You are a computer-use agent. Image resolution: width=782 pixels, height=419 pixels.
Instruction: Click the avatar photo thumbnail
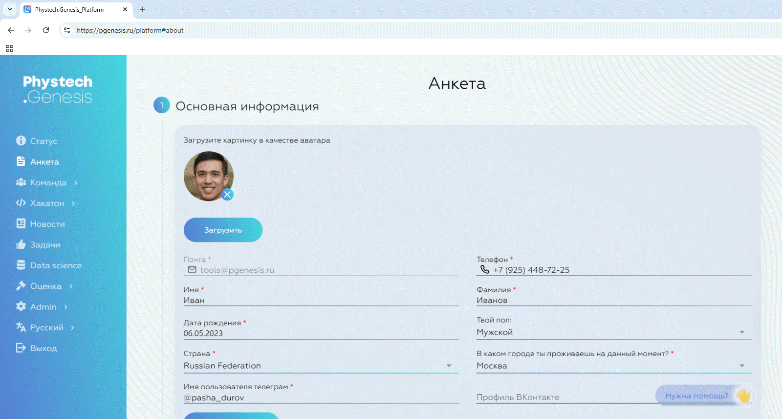[208, 176]
